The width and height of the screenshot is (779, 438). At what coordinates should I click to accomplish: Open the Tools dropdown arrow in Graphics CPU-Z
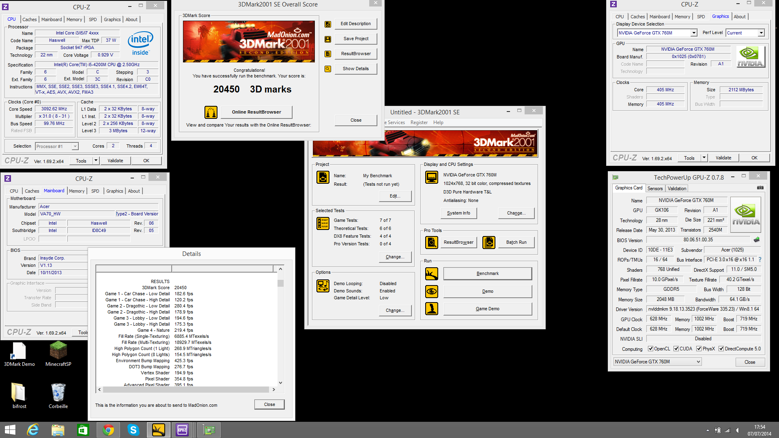point(704,158)
